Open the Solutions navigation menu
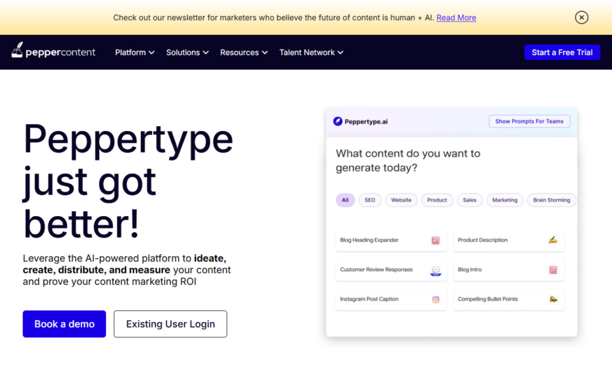This screenshot has height=368, width=612. point(187,52)
